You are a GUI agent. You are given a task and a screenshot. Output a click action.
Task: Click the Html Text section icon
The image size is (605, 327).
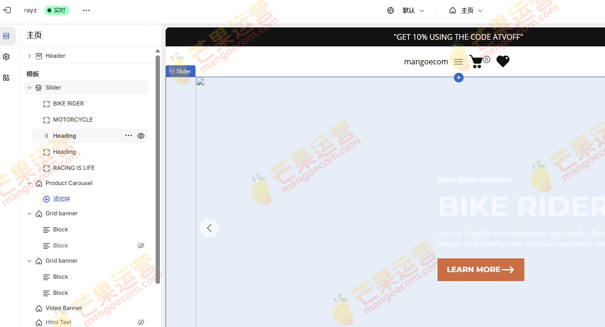point(39,322)
